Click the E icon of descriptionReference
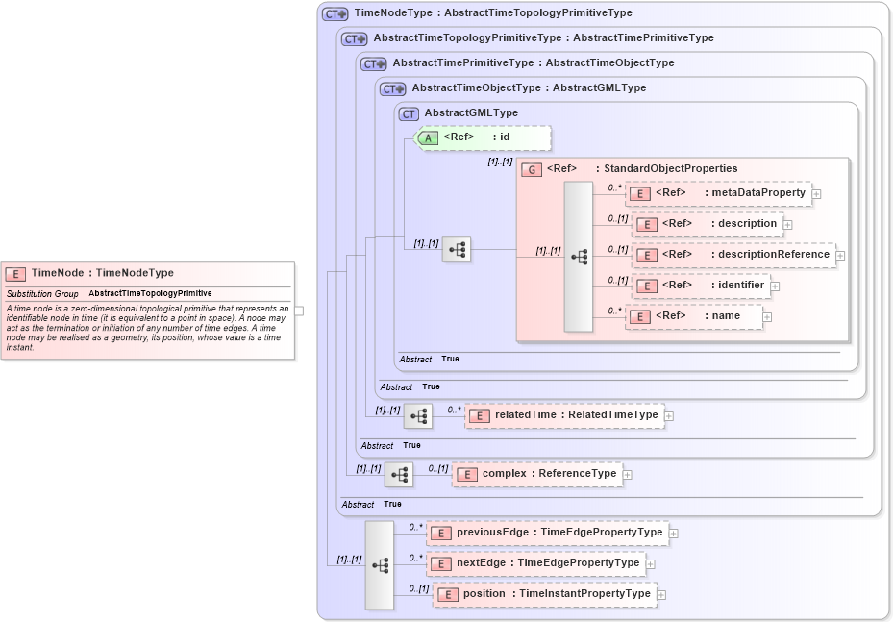 647,256
